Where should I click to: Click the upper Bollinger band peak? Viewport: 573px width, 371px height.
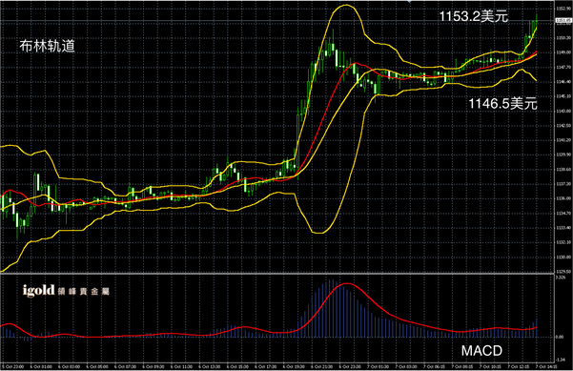tap(346, 5)
